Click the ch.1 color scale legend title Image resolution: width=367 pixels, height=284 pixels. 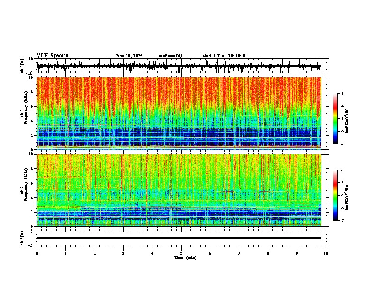click(347, 121)
